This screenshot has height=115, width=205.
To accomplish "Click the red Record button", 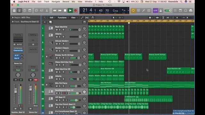I will (76, 11).
